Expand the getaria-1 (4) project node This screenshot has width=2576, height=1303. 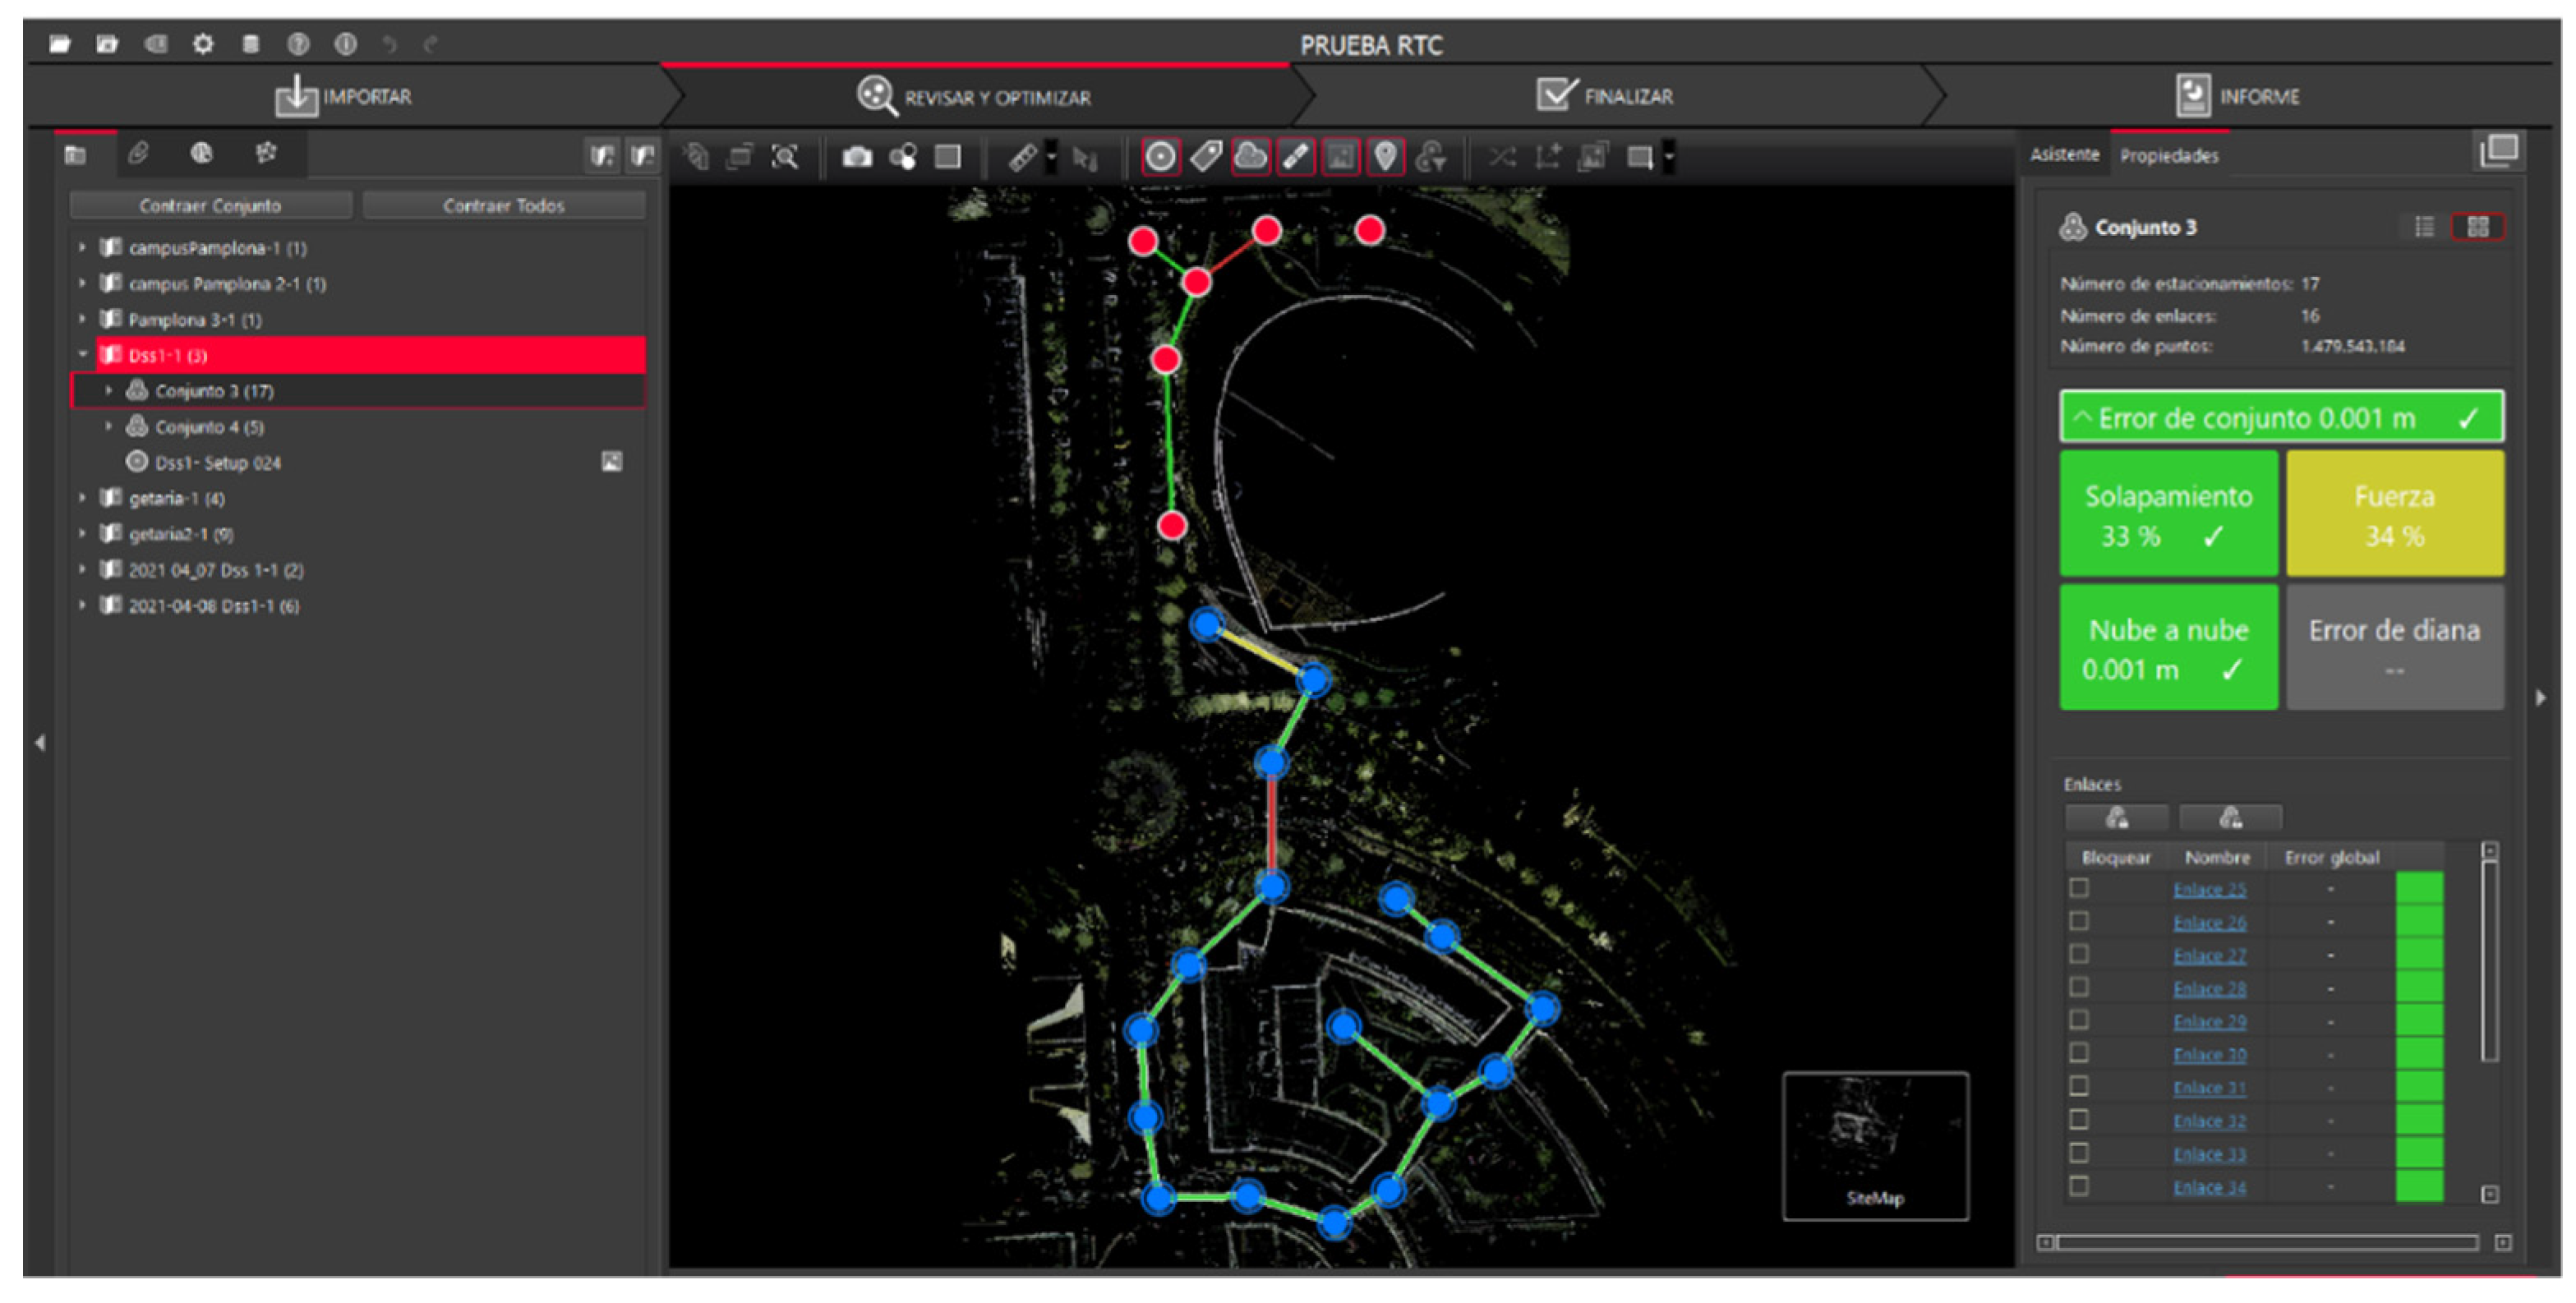click(x=83, y=498)
